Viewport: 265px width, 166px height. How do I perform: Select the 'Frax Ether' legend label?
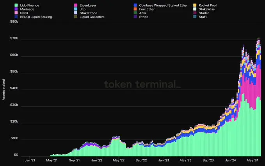[x=147, y=9]
